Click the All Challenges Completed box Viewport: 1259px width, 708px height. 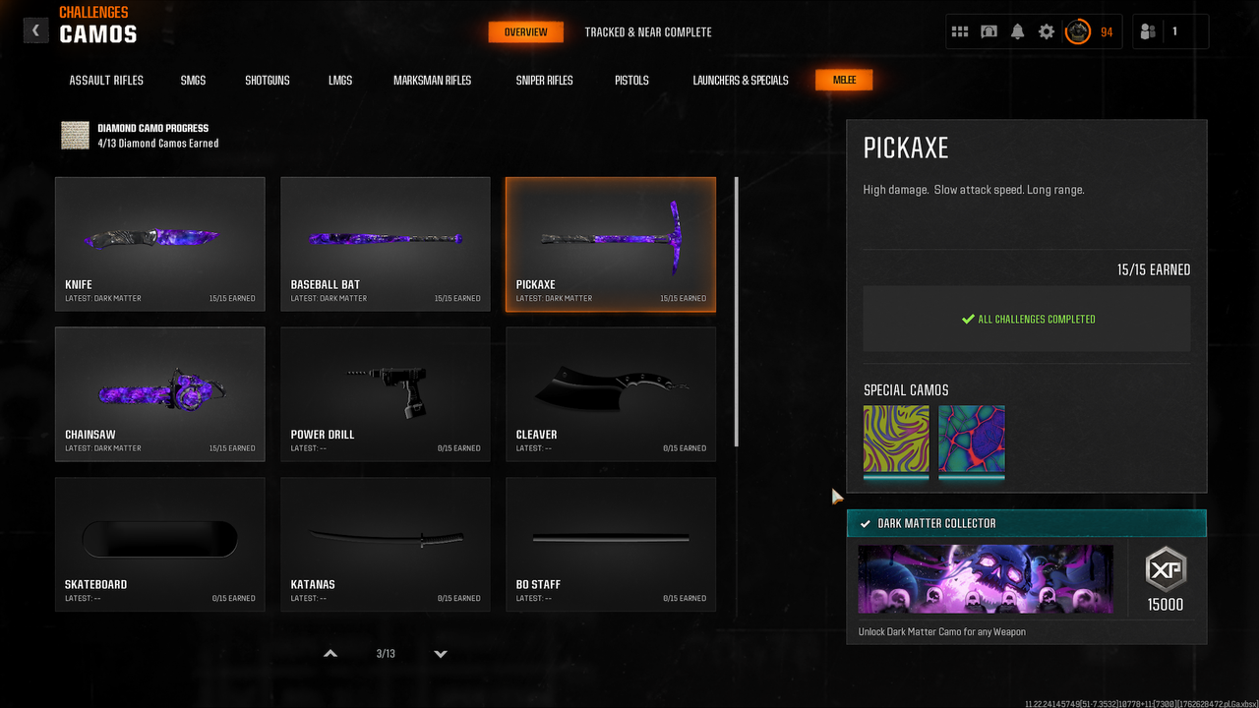[1027, 319]
